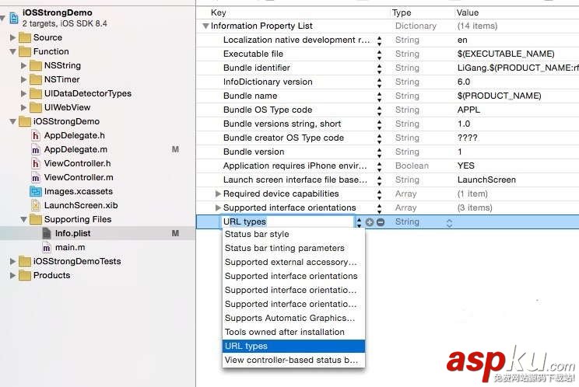579x387 pixels.
Task: Click the Source folder icon
Action: (25, 37)
